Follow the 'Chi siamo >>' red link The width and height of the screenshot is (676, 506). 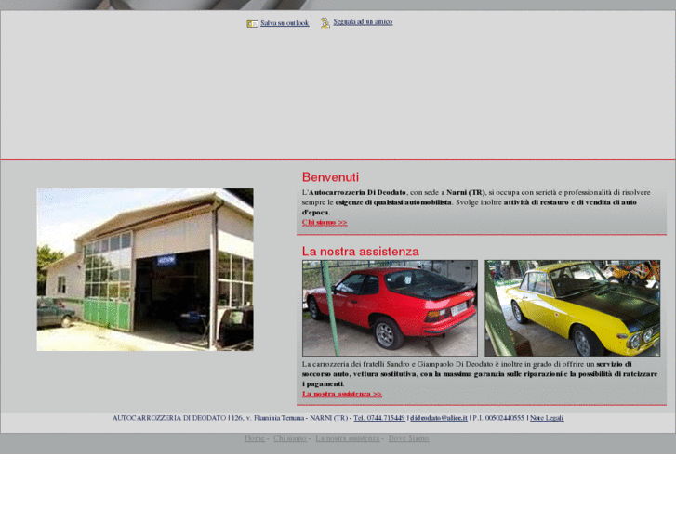coord(325,222)
